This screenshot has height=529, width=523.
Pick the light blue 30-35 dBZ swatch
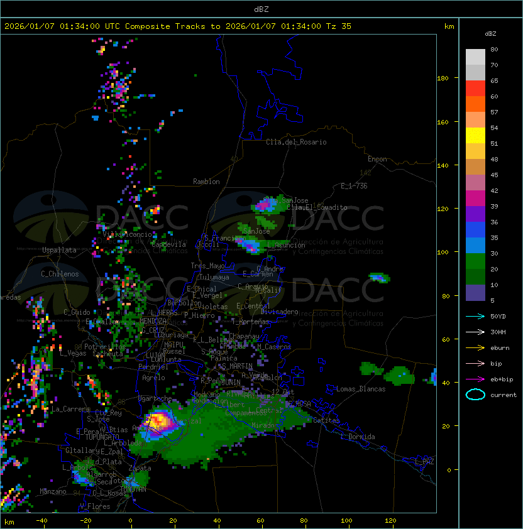475,245
